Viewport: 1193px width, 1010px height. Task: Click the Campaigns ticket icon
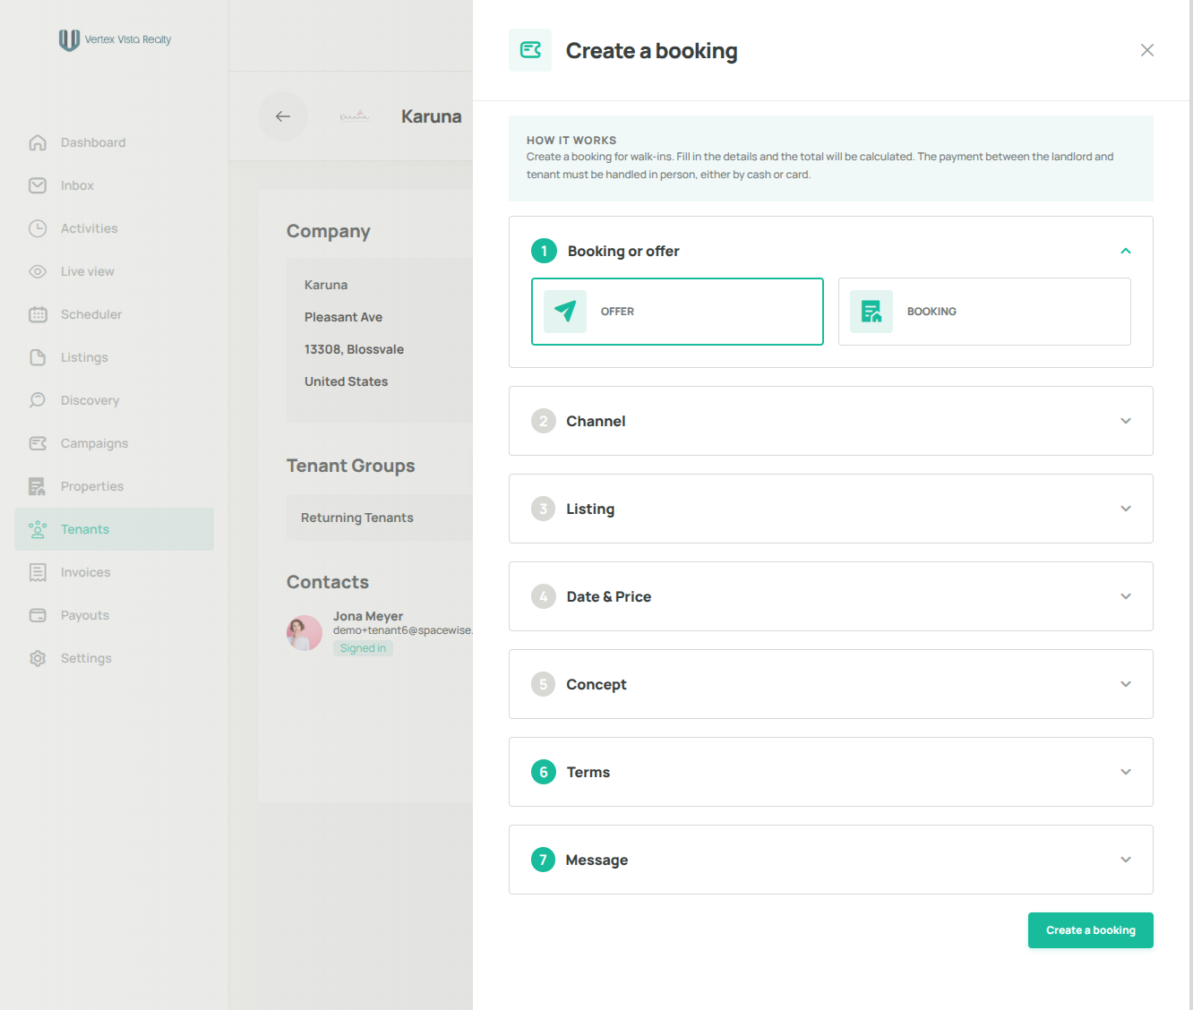(38, 443)
